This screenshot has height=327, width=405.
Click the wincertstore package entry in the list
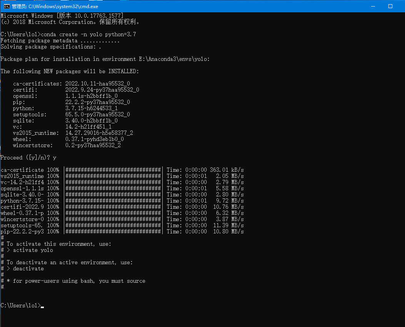(x=31, y=145)
